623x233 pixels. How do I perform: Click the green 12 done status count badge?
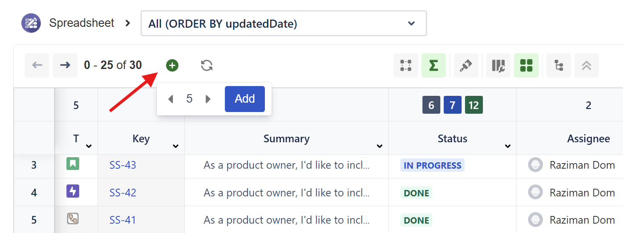click(474, 105)
